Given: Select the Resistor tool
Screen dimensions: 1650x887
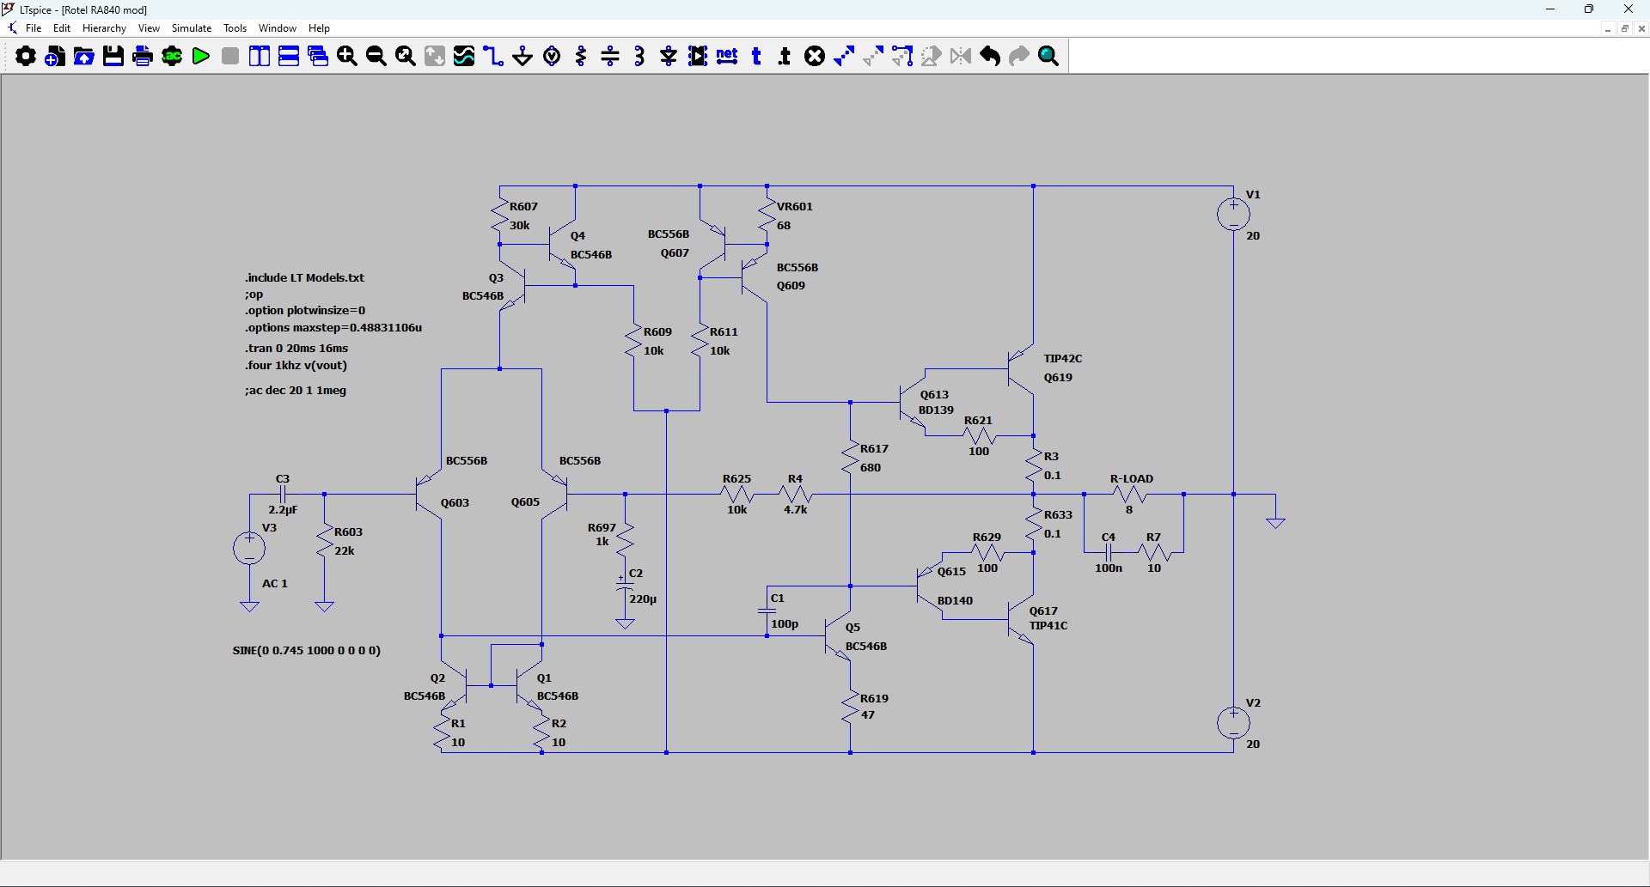Looking at the screenshot, I should point(581,57).
